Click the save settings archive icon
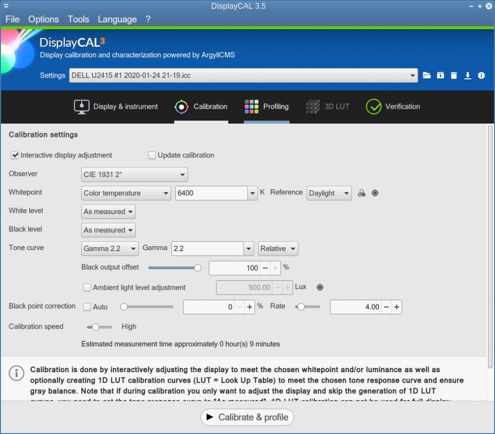This screenshot has width=495, height=434. point(440,75)
